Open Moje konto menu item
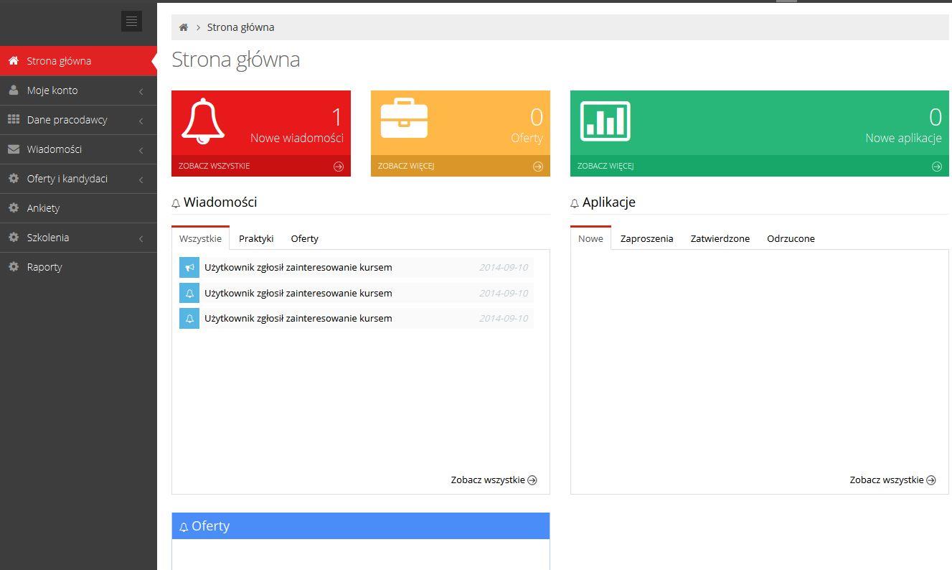This screenshot has height=570, width=952. click(x=78, y=90)
